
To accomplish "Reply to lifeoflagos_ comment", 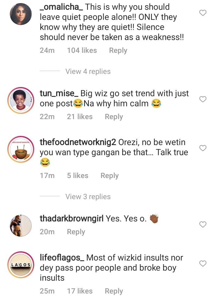I will point(114,291).
